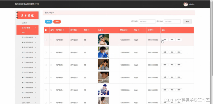Screen dimensions: 213x104
Task: Expand the 系统管理 chevron
Action: click(35, 98)
